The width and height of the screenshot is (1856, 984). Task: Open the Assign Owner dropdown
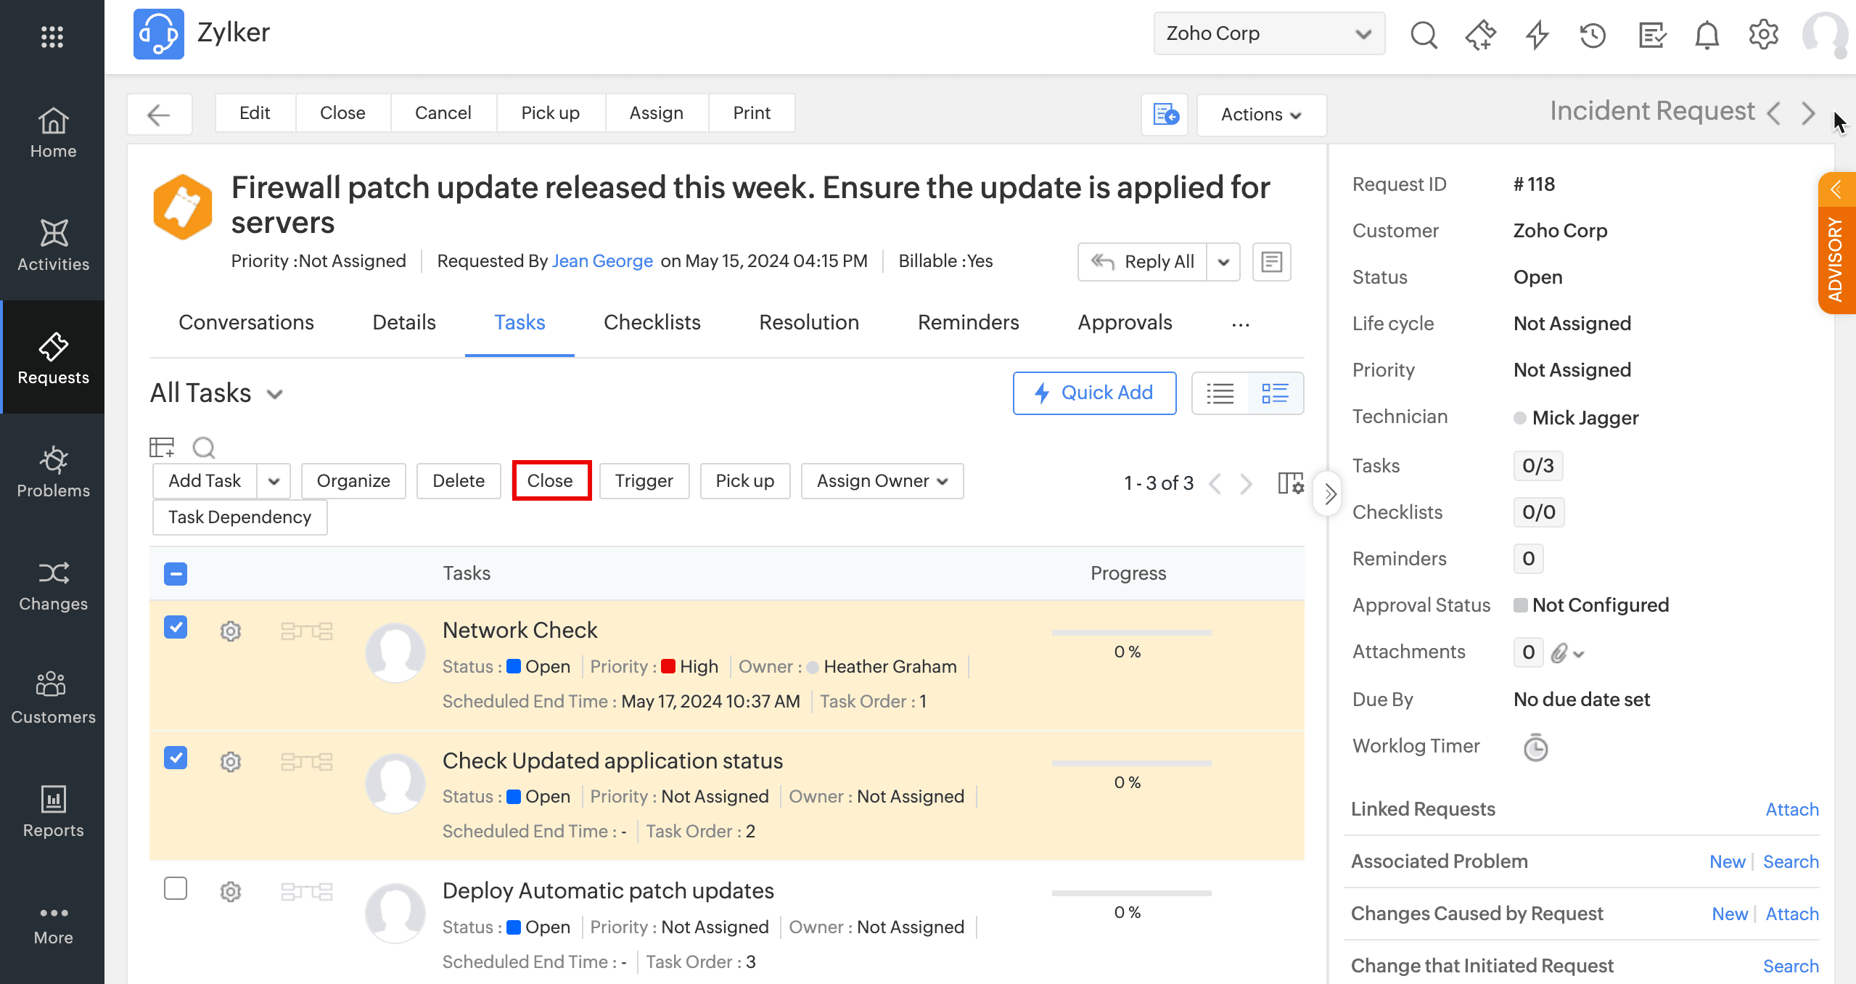[x=882, y=481]
